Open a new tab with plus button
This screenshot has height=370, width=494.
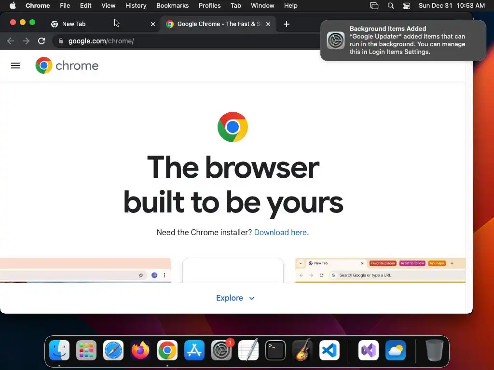tap(287, 24)
